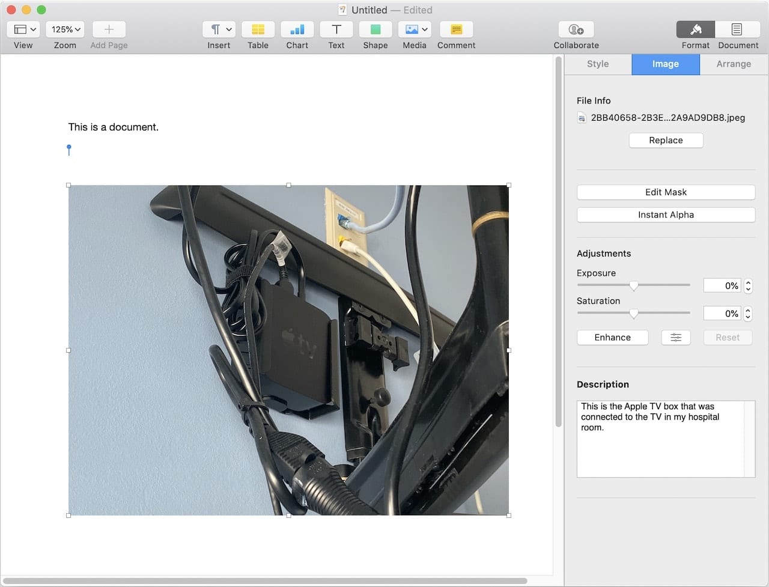Click the Collaborate icon
This screenshot has width=769, height=587.
[x=576, y=29]
